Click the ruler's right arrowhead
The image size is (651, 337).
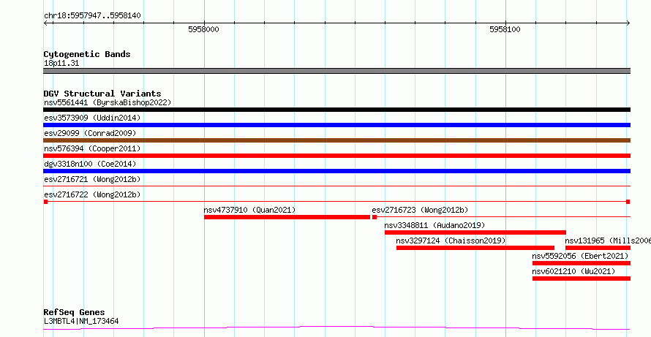pos(628,23)
